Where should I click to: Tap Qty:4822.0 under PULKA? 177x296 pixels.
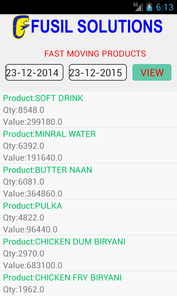(x=24, y=218)
